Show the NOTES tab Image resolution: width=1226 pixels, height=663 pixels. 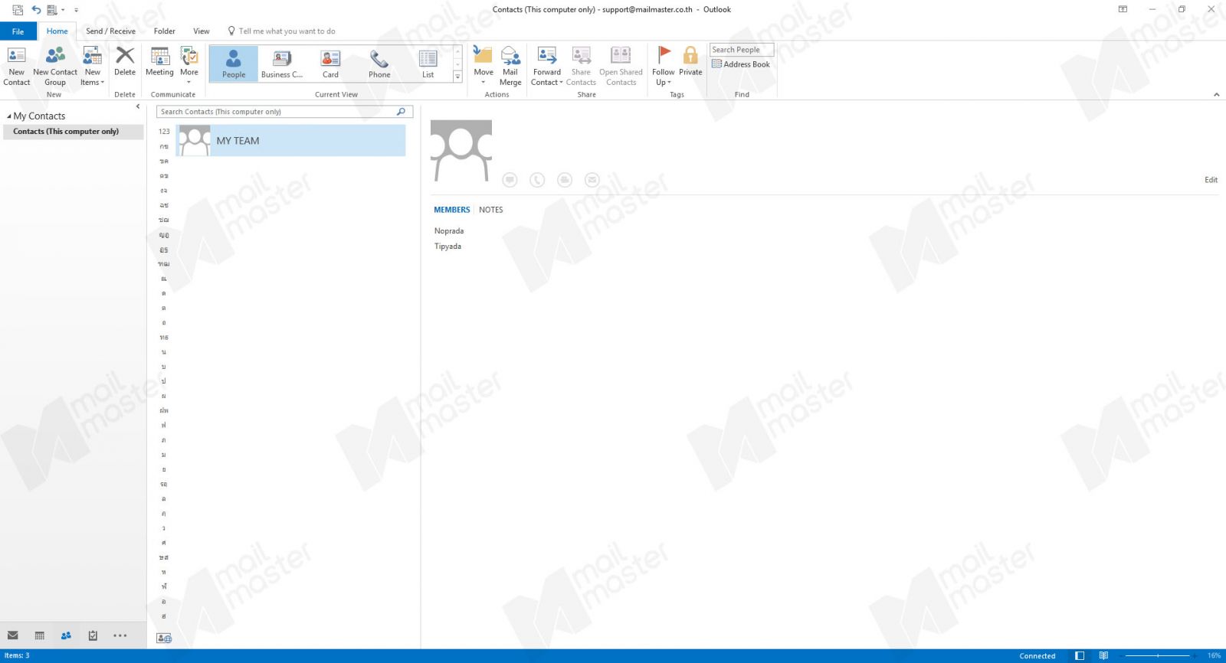[x=491, y=210]
